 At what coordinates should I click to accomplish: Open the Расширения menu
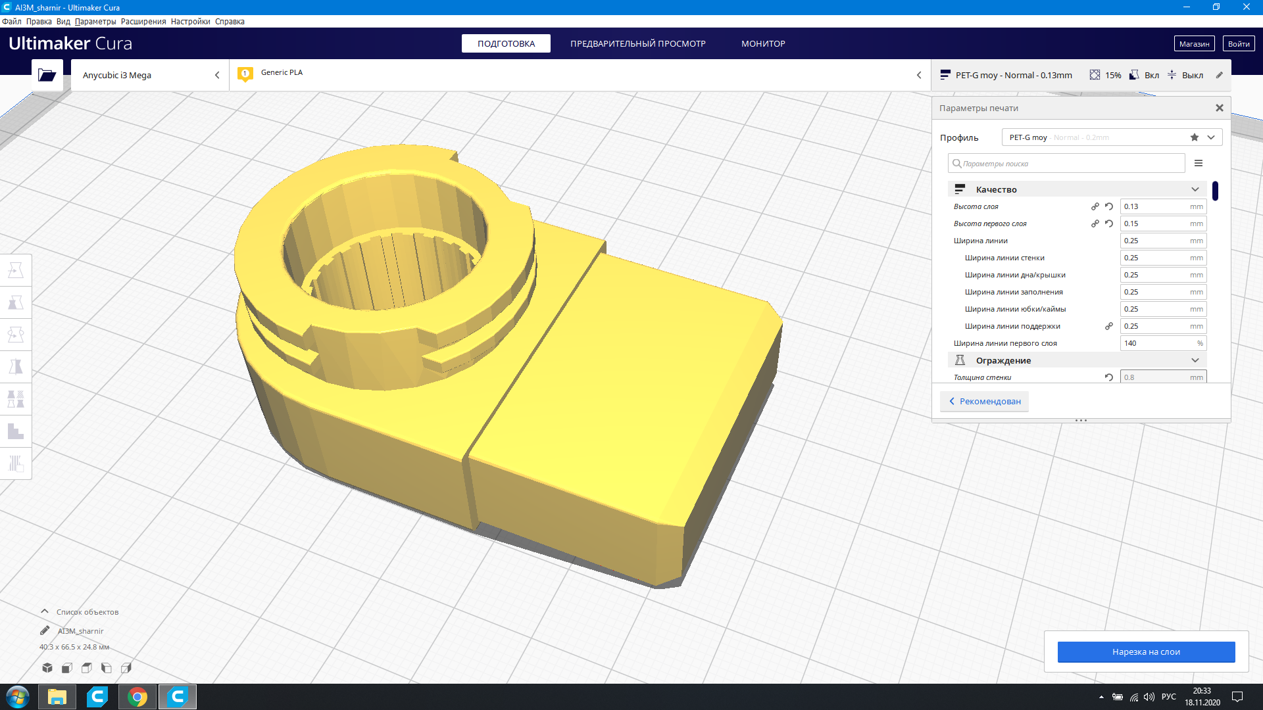(143, 22)
